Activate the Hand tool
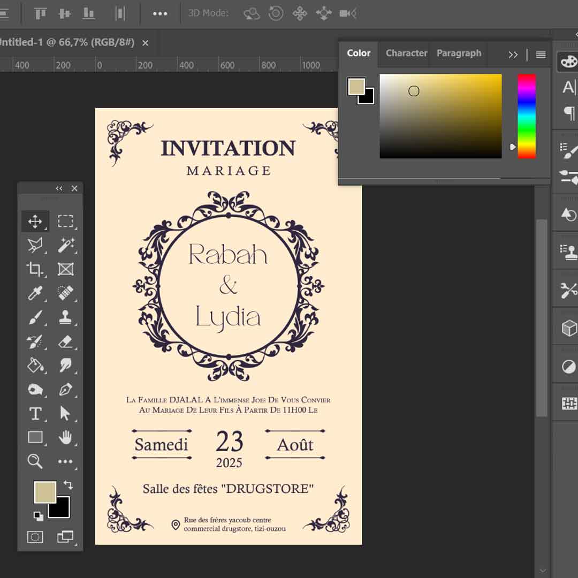 (65, 438)
